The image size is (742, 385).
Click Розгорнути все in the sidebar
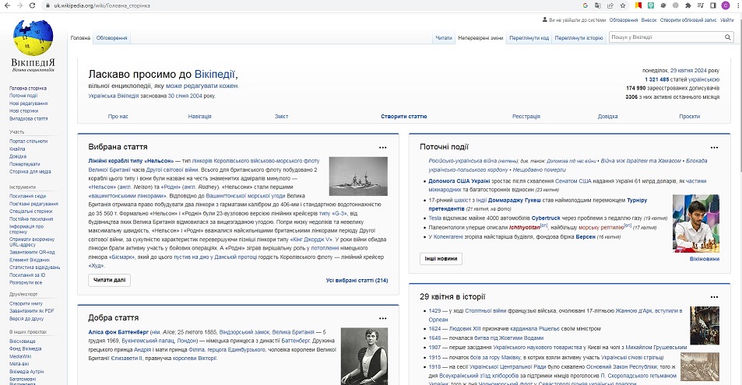click(26, 283)
